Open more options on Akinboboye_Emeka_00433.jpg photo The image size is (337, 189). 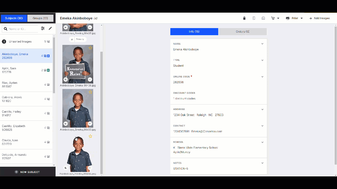[90, 124]
